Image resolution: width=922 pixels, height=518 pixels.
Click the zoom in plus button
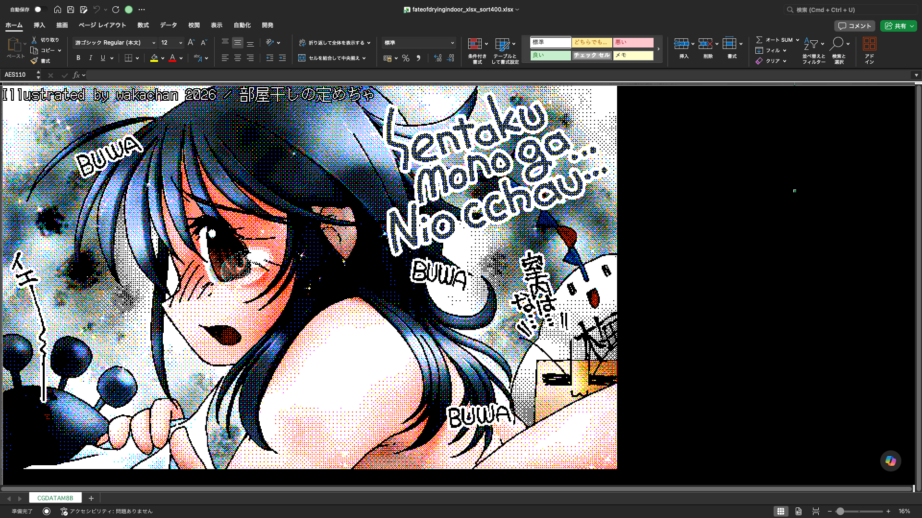[888, 511]
